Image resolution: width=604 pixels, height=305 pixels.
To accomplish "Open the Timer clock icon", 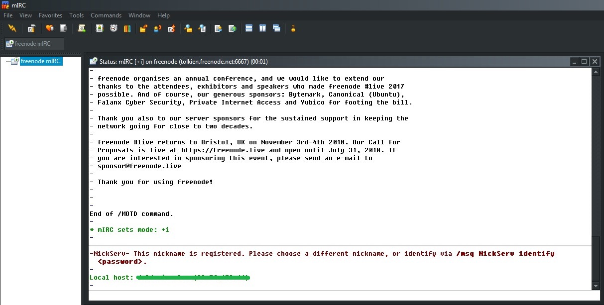I will point(114,28).
